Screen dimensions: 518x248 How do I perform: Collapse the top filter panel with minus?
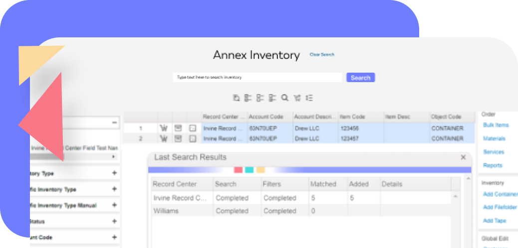pyautogui.click(x=114, y=123)
